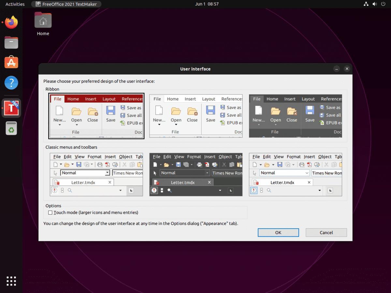
Task: Close the User interface dialog
Action: (347, 69)
